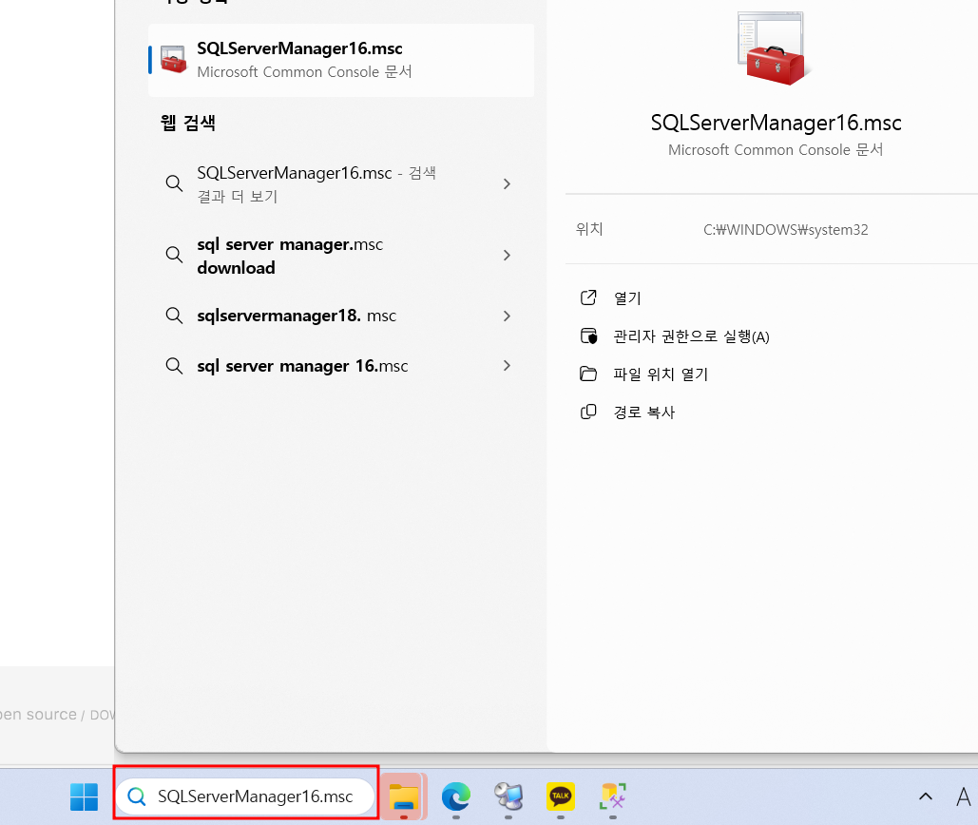Select web suggestion 'sqlservermanager18. msc'
The width and height of the screenshot is (978, 825).
(341, 317)
